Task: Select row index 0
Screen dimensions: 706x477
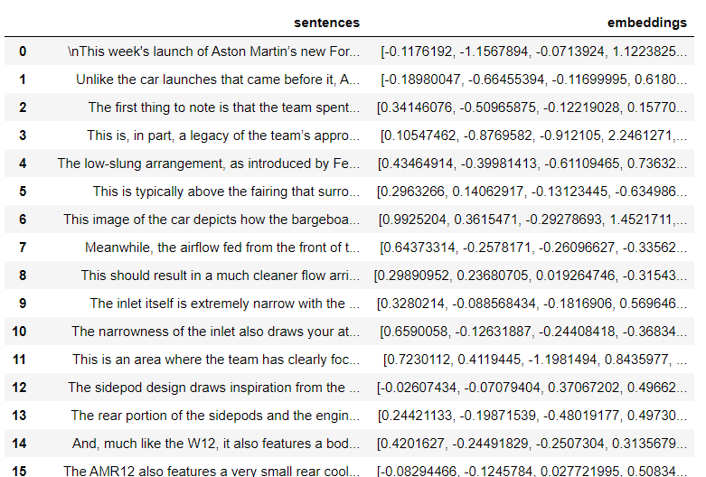Action: (x=23, y=51)
